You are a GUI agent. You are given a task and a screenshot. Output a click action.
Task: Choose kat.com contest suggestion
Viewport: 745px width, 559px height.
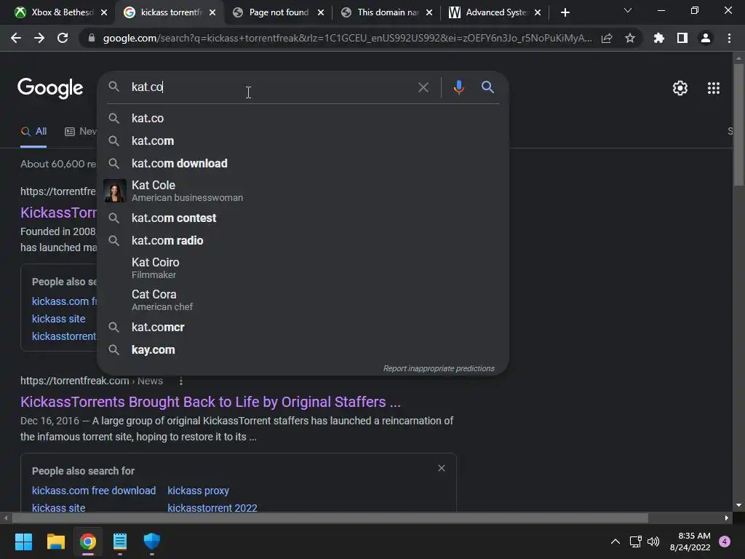coord(303,218)
